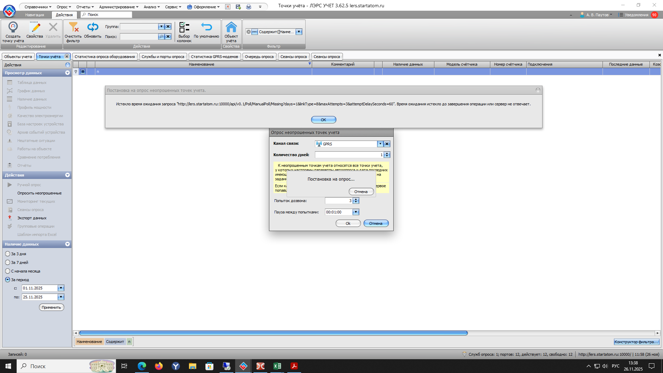Viewport: 663px width, 373px height.
Task: Click the Количество дней input field
Action: pyautogui.click(x=348, y=155)
